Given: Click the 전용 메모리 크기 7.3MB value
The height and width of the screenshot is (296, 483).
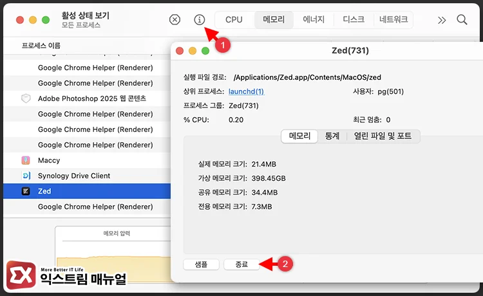Looking at the screenshot, I should (x=261, y=207).
